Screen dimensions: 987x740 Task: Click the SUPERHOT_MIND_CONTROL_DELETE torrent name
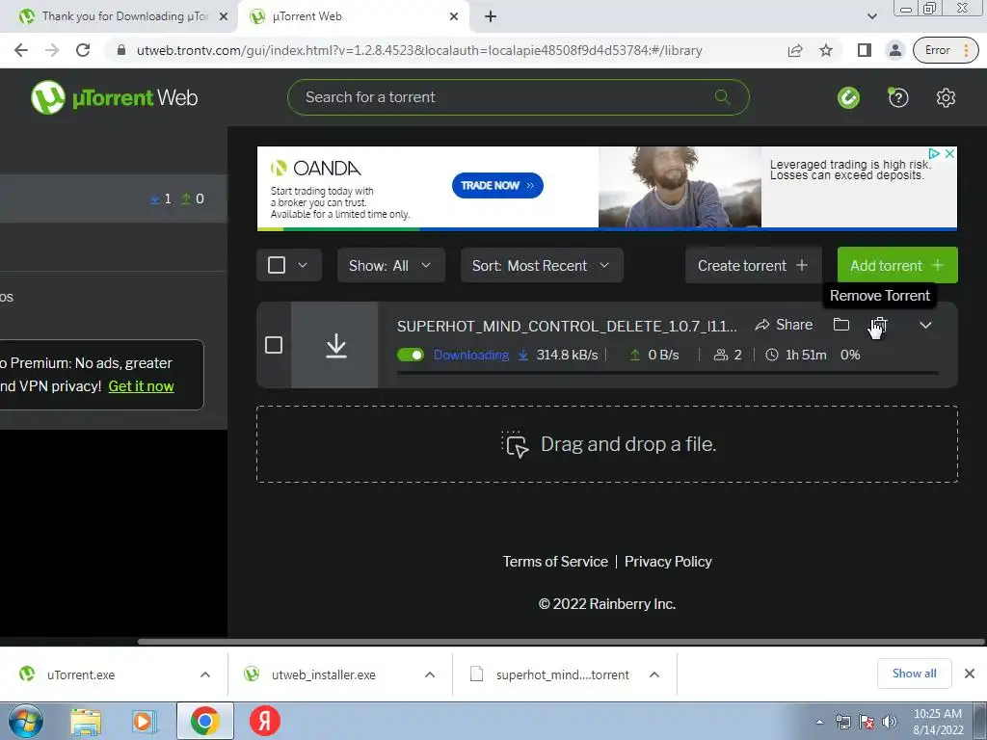[x=567, y=326]
